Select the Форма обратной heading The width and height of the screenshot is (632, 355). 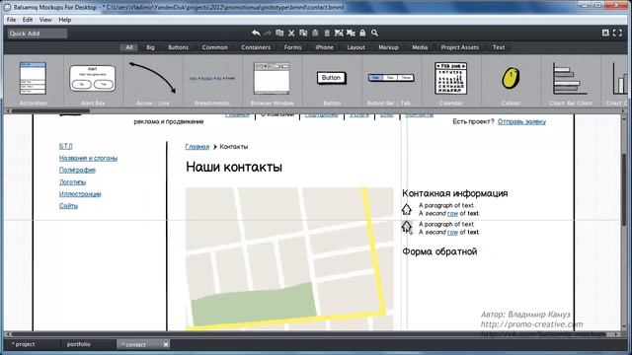click(x=439, y=251)
